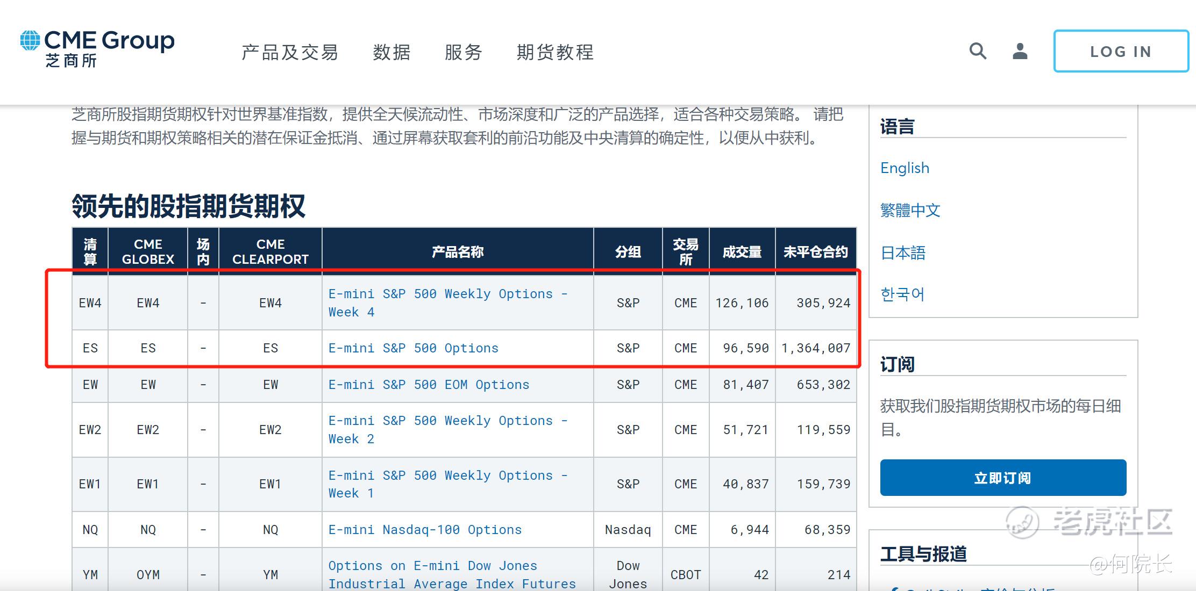Image resolution: width=1196 pixels, height=591 pixels.
Task: Open E-mini S&P 500 Weekly Options Week 2
Action: coord(448,430)
